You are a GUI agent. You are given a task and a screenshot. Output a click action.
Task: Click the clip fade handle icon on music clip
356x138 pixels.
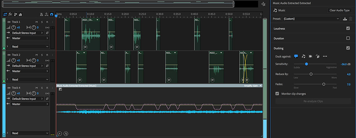coord(60,89)
